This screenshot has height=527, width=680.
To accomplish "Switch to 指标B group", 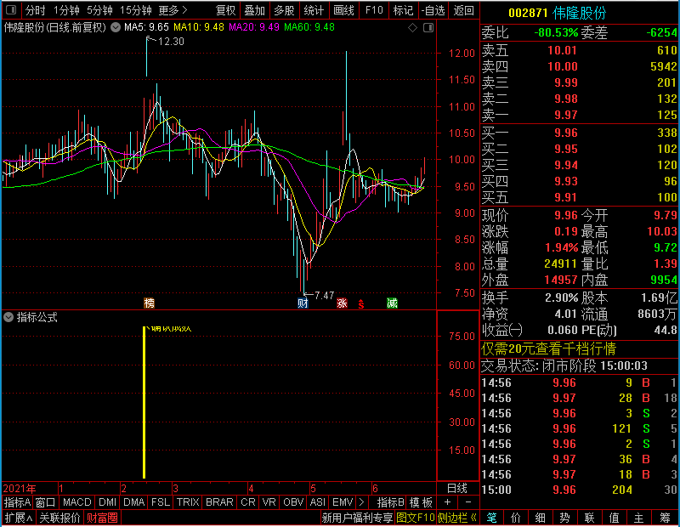I will (391, 502).
